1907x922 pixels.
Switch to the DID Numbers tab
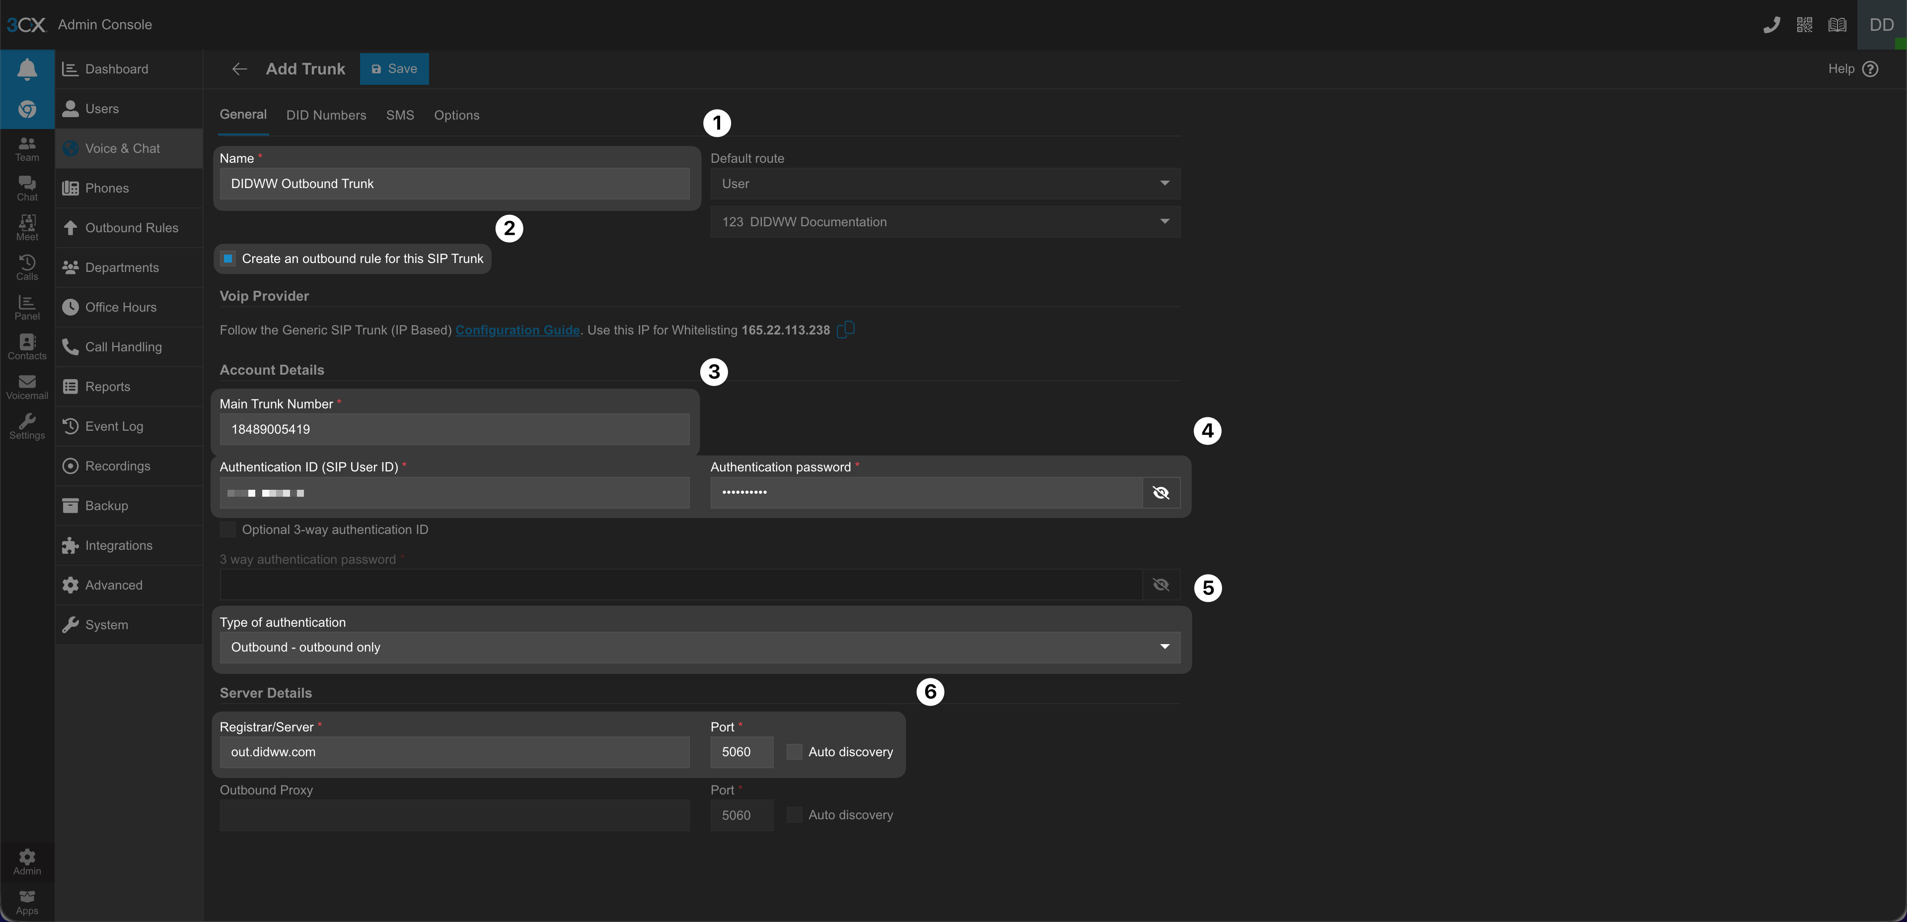tap(326, 116)
